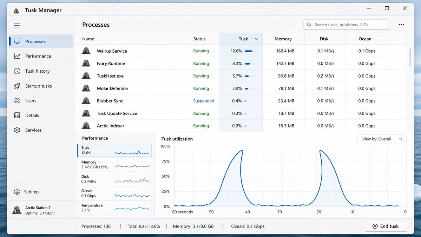
Task: Click the Performance chart icon in sidebar
Action: (x=17, y=56)
